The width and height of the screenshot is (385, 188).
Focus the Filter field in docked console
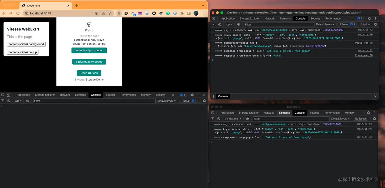(x=94, y=101)
